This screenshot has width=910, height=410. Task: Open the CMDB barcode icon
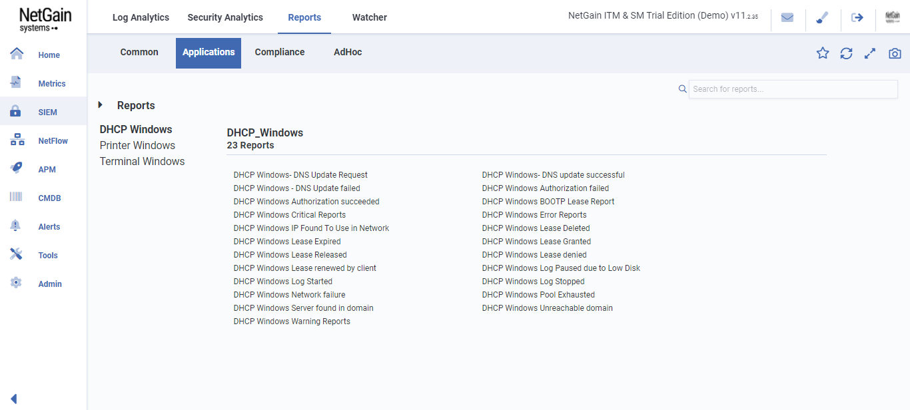17,197
